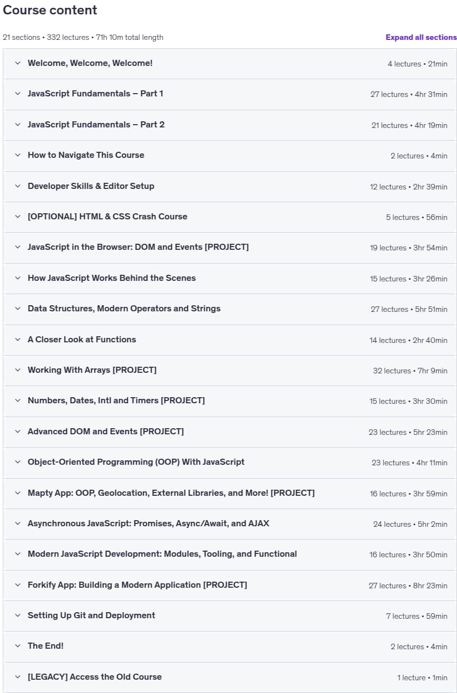
Task: Expand chevron for Setting Up Git and Deployment
Action: [x=18, y=616]
